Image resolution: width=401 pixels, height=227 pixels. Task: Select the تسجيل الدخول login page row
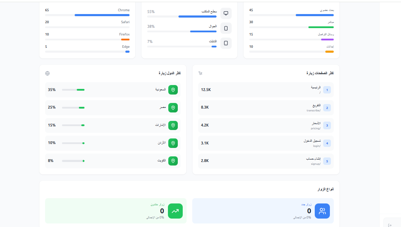[x=266, y=143]
